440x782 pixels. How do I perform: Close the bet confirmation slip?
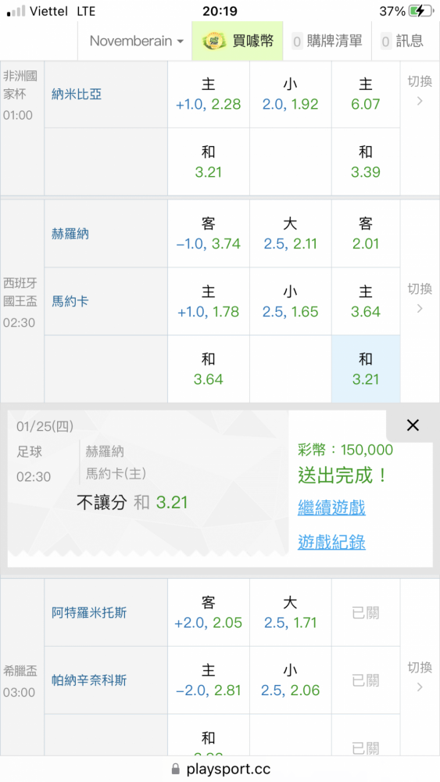coord(413,425)
